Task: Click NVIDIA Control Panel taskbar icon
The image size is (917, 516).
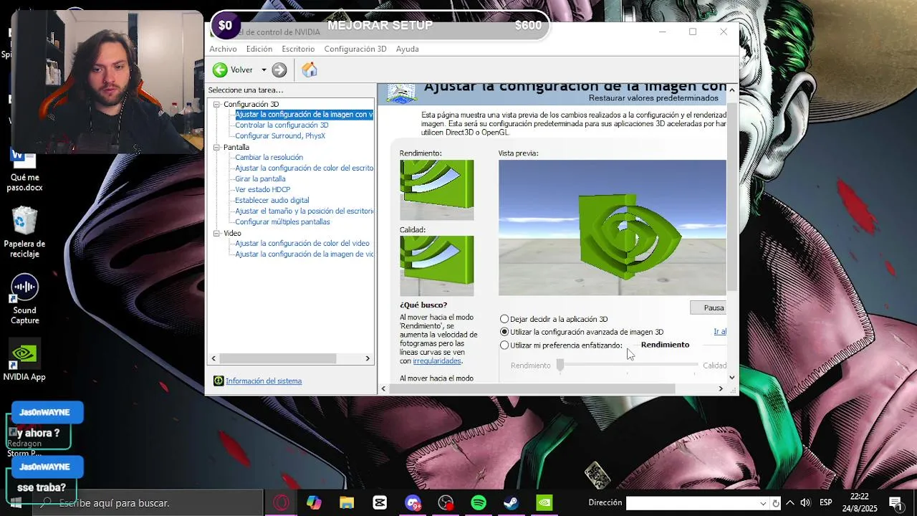Action: pos(544,502)
